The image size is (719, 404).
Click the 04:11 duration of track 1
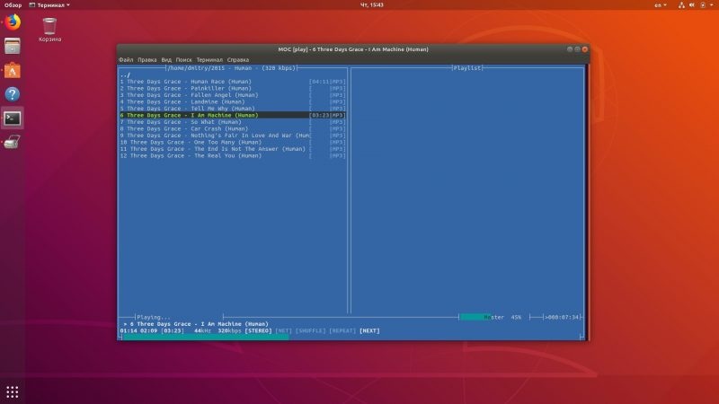[321, 82]
